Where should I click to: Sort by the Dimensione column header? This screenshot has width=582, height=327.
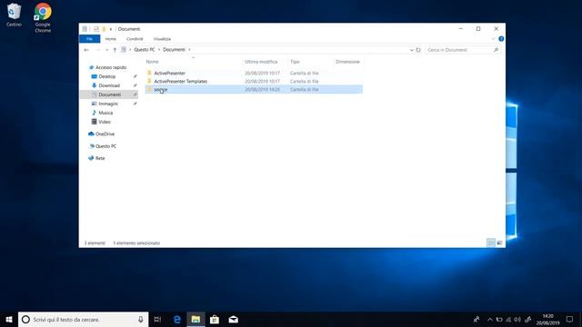(x=347, y=62)
